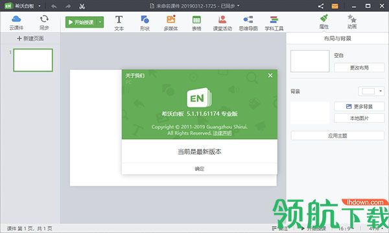Click the 希沃白板 EN app logo icon

coord(8,6)
